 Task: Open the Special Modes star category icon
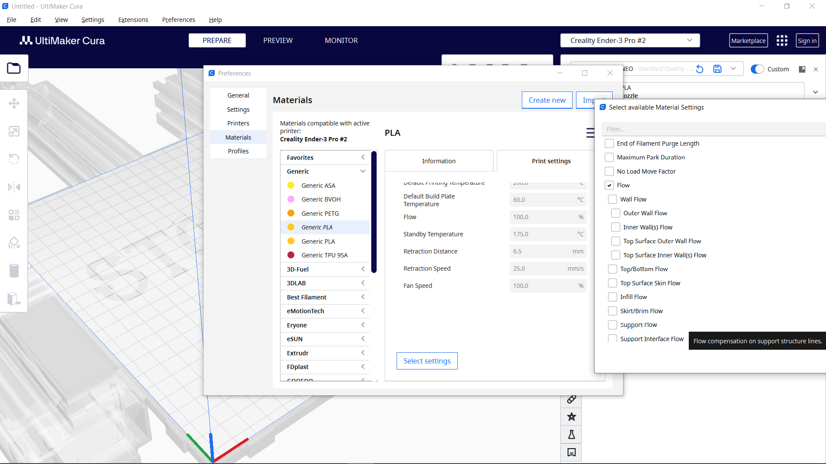(x=571, y=416)
